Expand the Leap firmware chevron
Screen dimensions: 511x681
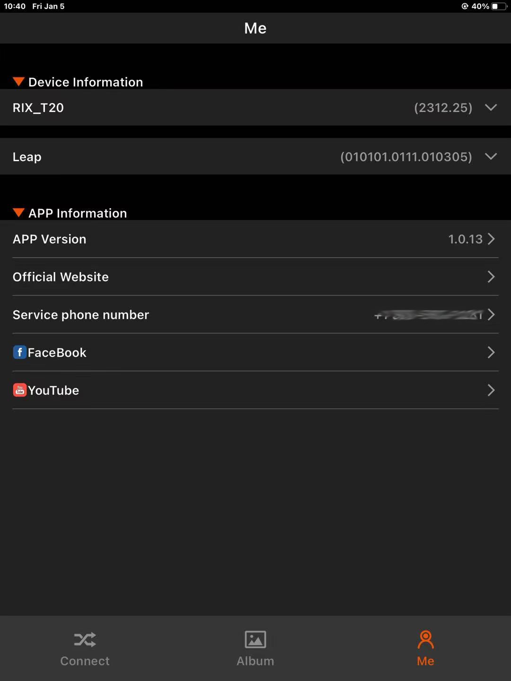pos(491,156)
